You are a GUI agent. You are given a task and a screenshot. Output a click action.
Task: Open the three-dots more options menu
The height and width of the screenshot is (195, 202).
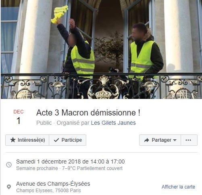point(188,140)
